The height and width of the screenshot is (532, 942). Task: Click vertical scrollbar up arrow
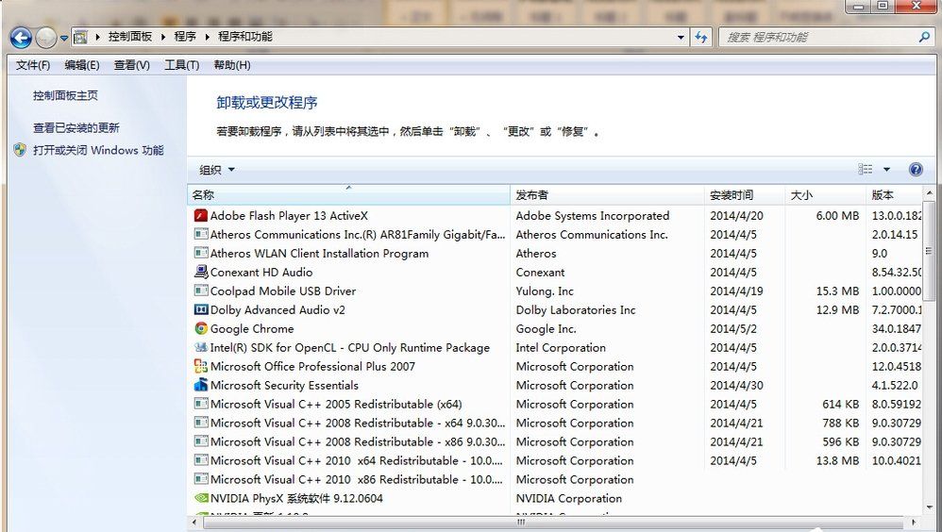(929, 193)
